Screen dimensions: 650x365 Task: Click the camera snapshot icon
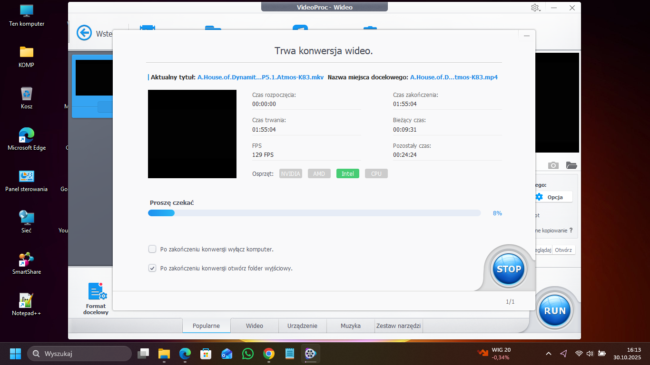pos(553,165)
